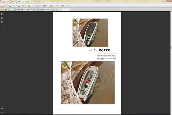
Task: Click the Open file folder icon
Action: [x=2, y=9]
